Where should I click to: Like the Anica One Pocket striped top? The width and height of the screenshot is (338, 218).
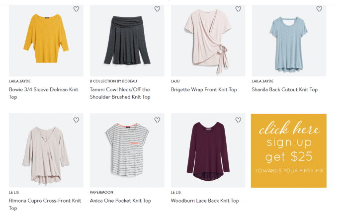[x=157, y=120]
